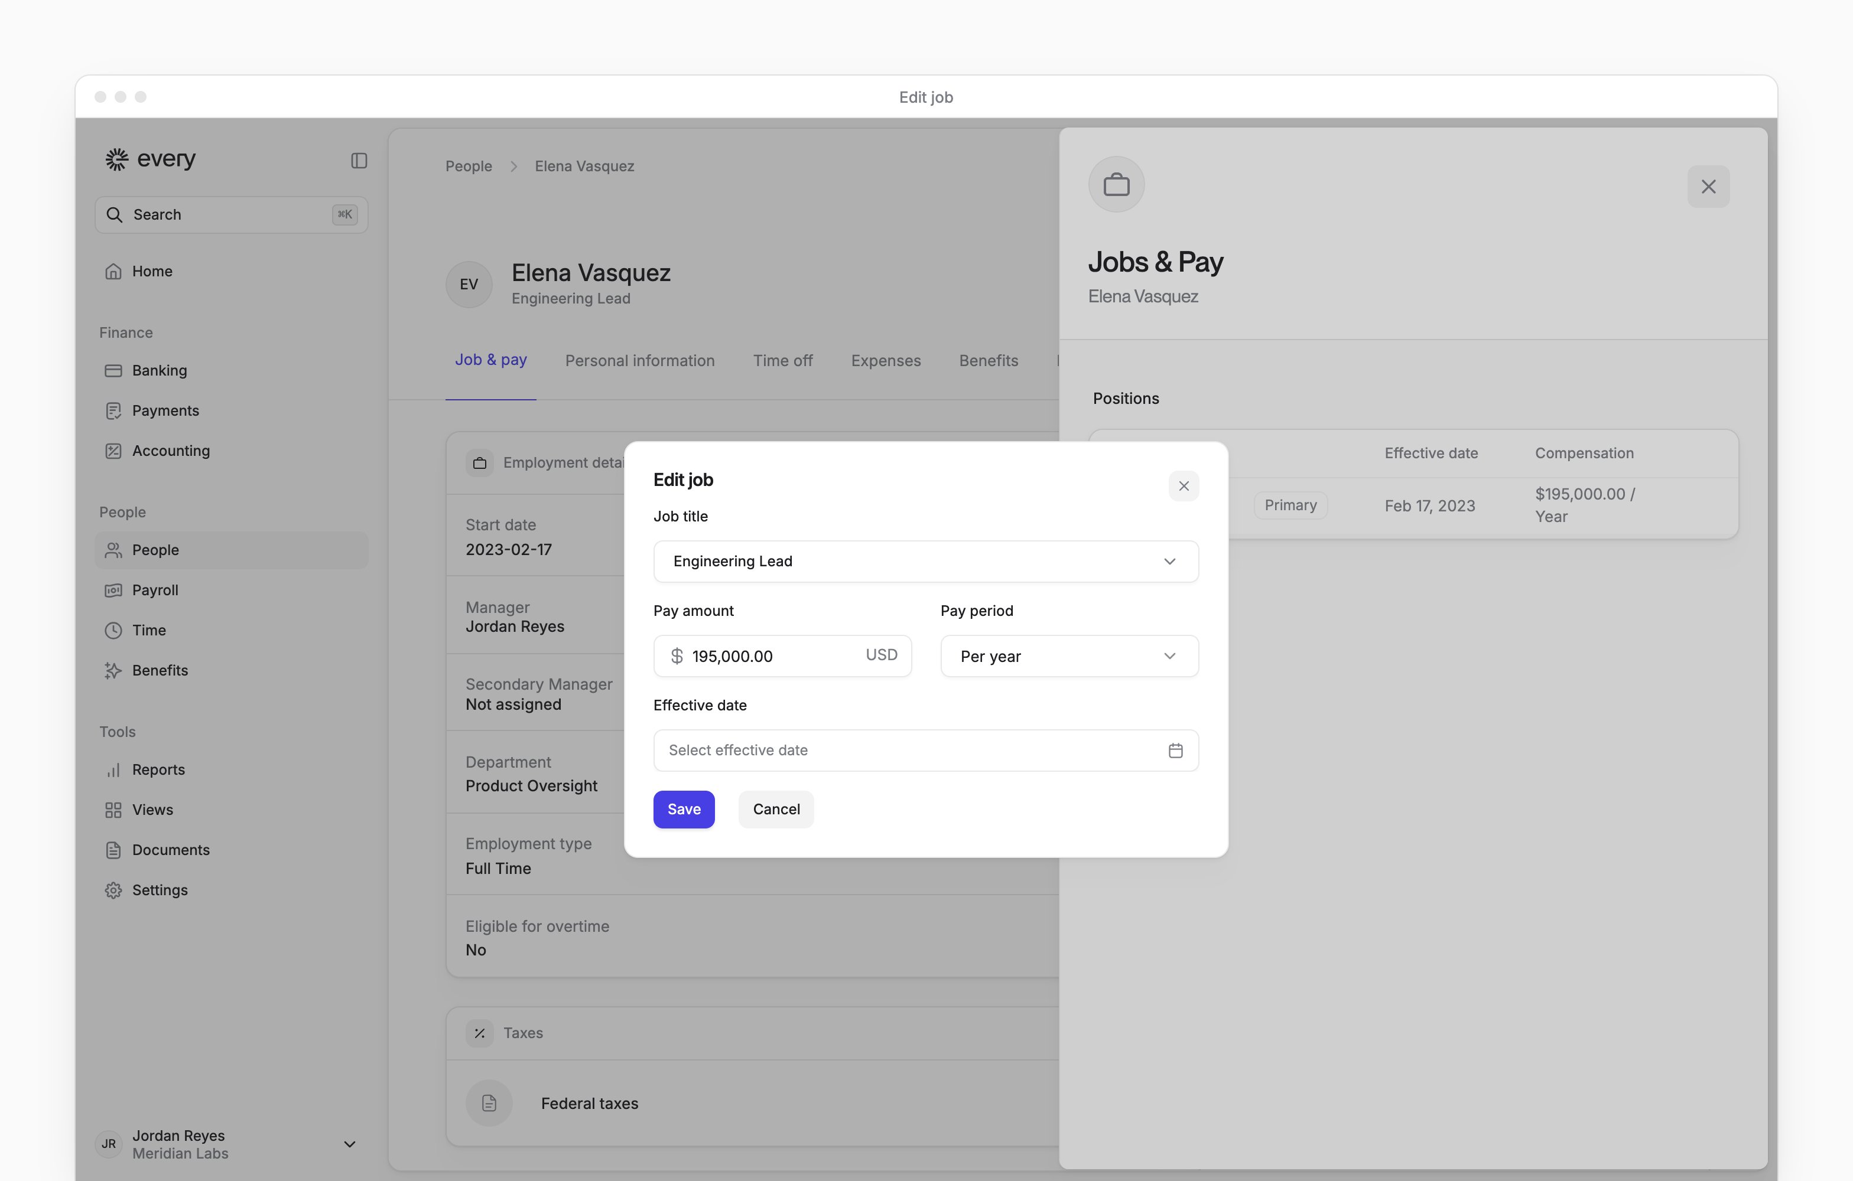Go to Payments in sidebar
The height and width of the screenshot is (1181, 1853).
pos(231,410)
